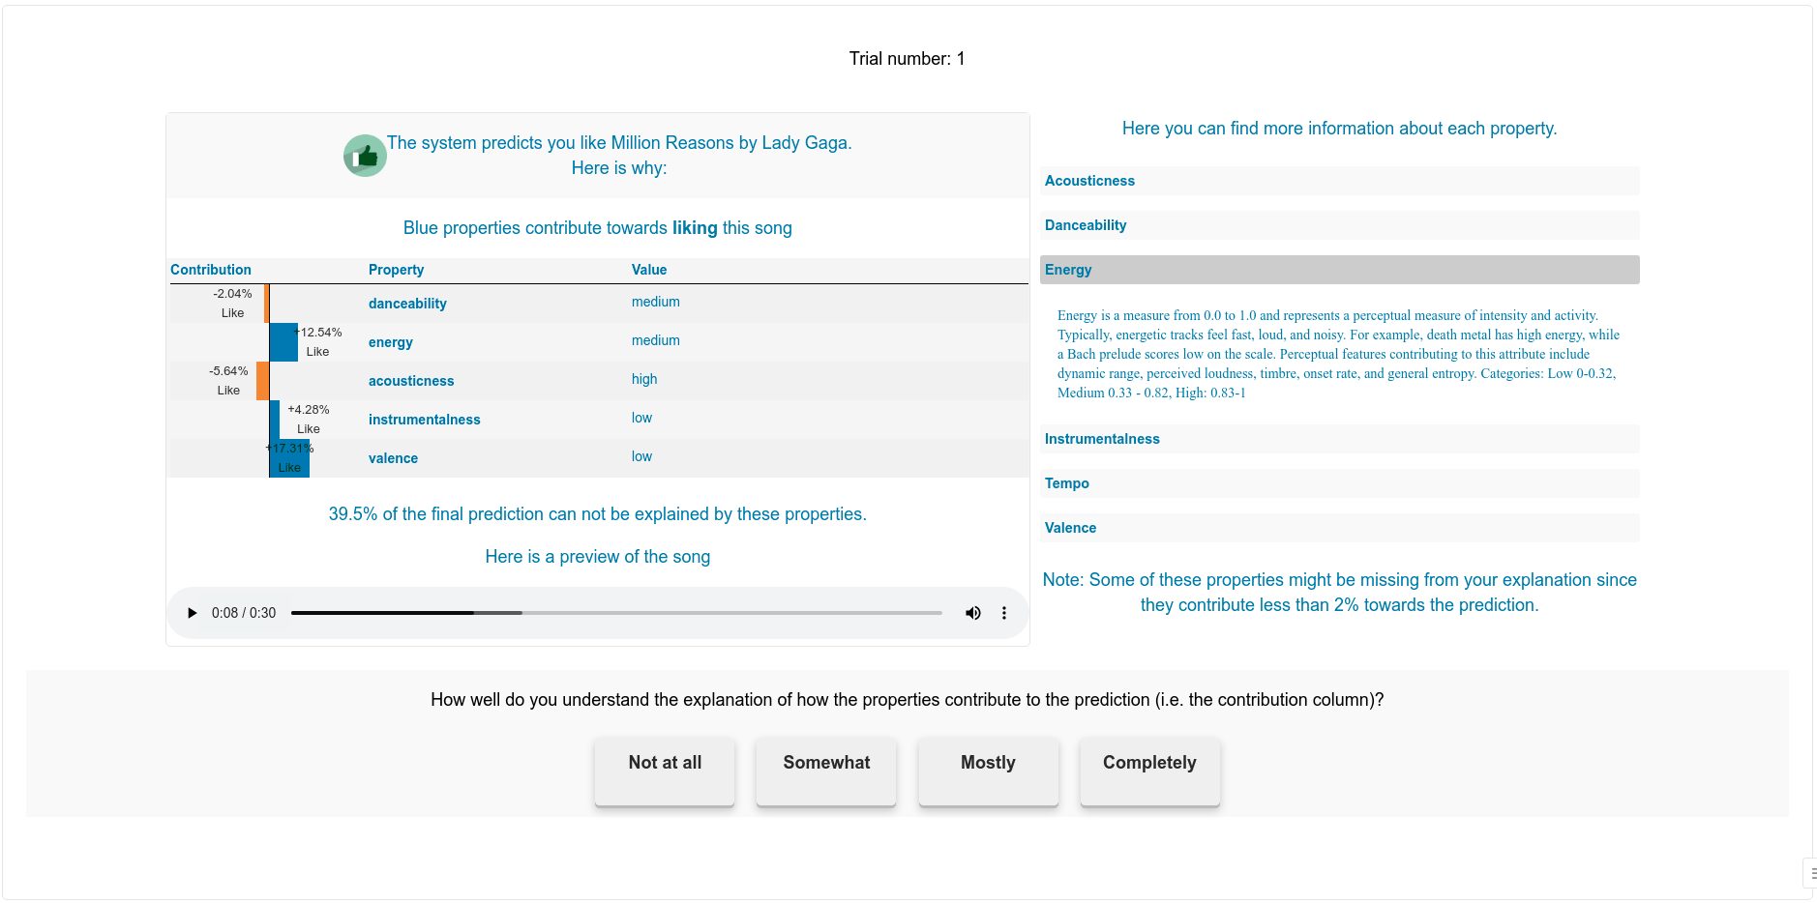Select the 'Completely' understanding option
This screenshot has height=903, width=1817.
[x=1149, y=771]
